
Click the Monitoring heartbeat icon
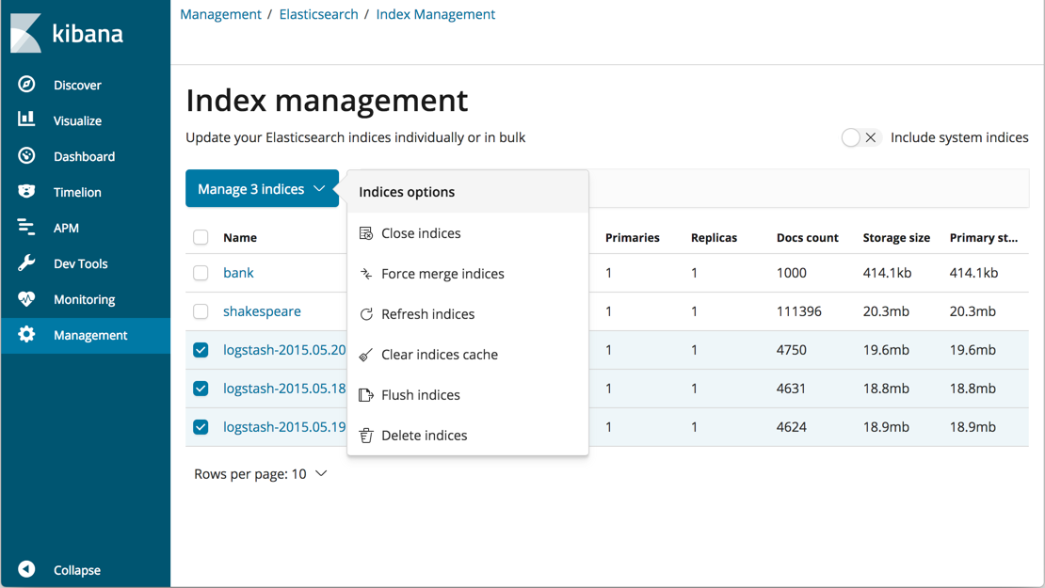coord(26,298)
